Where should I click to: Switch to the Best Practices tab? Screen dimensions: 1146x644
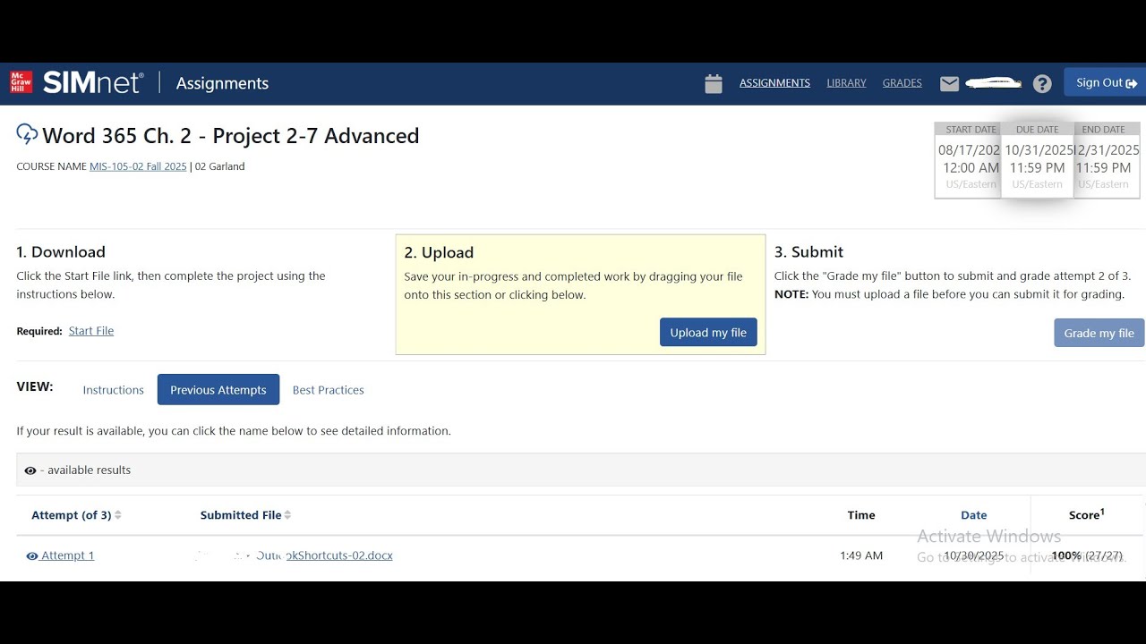point(328,390)
